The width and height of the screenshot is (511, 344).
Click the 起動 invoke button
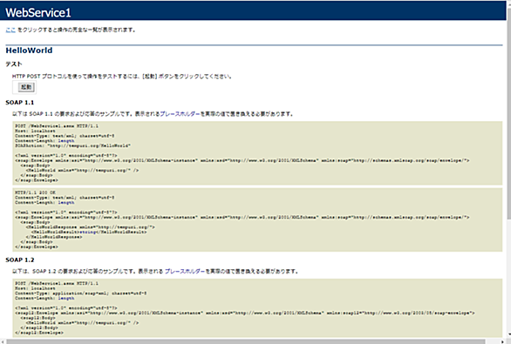click(26, 87)
